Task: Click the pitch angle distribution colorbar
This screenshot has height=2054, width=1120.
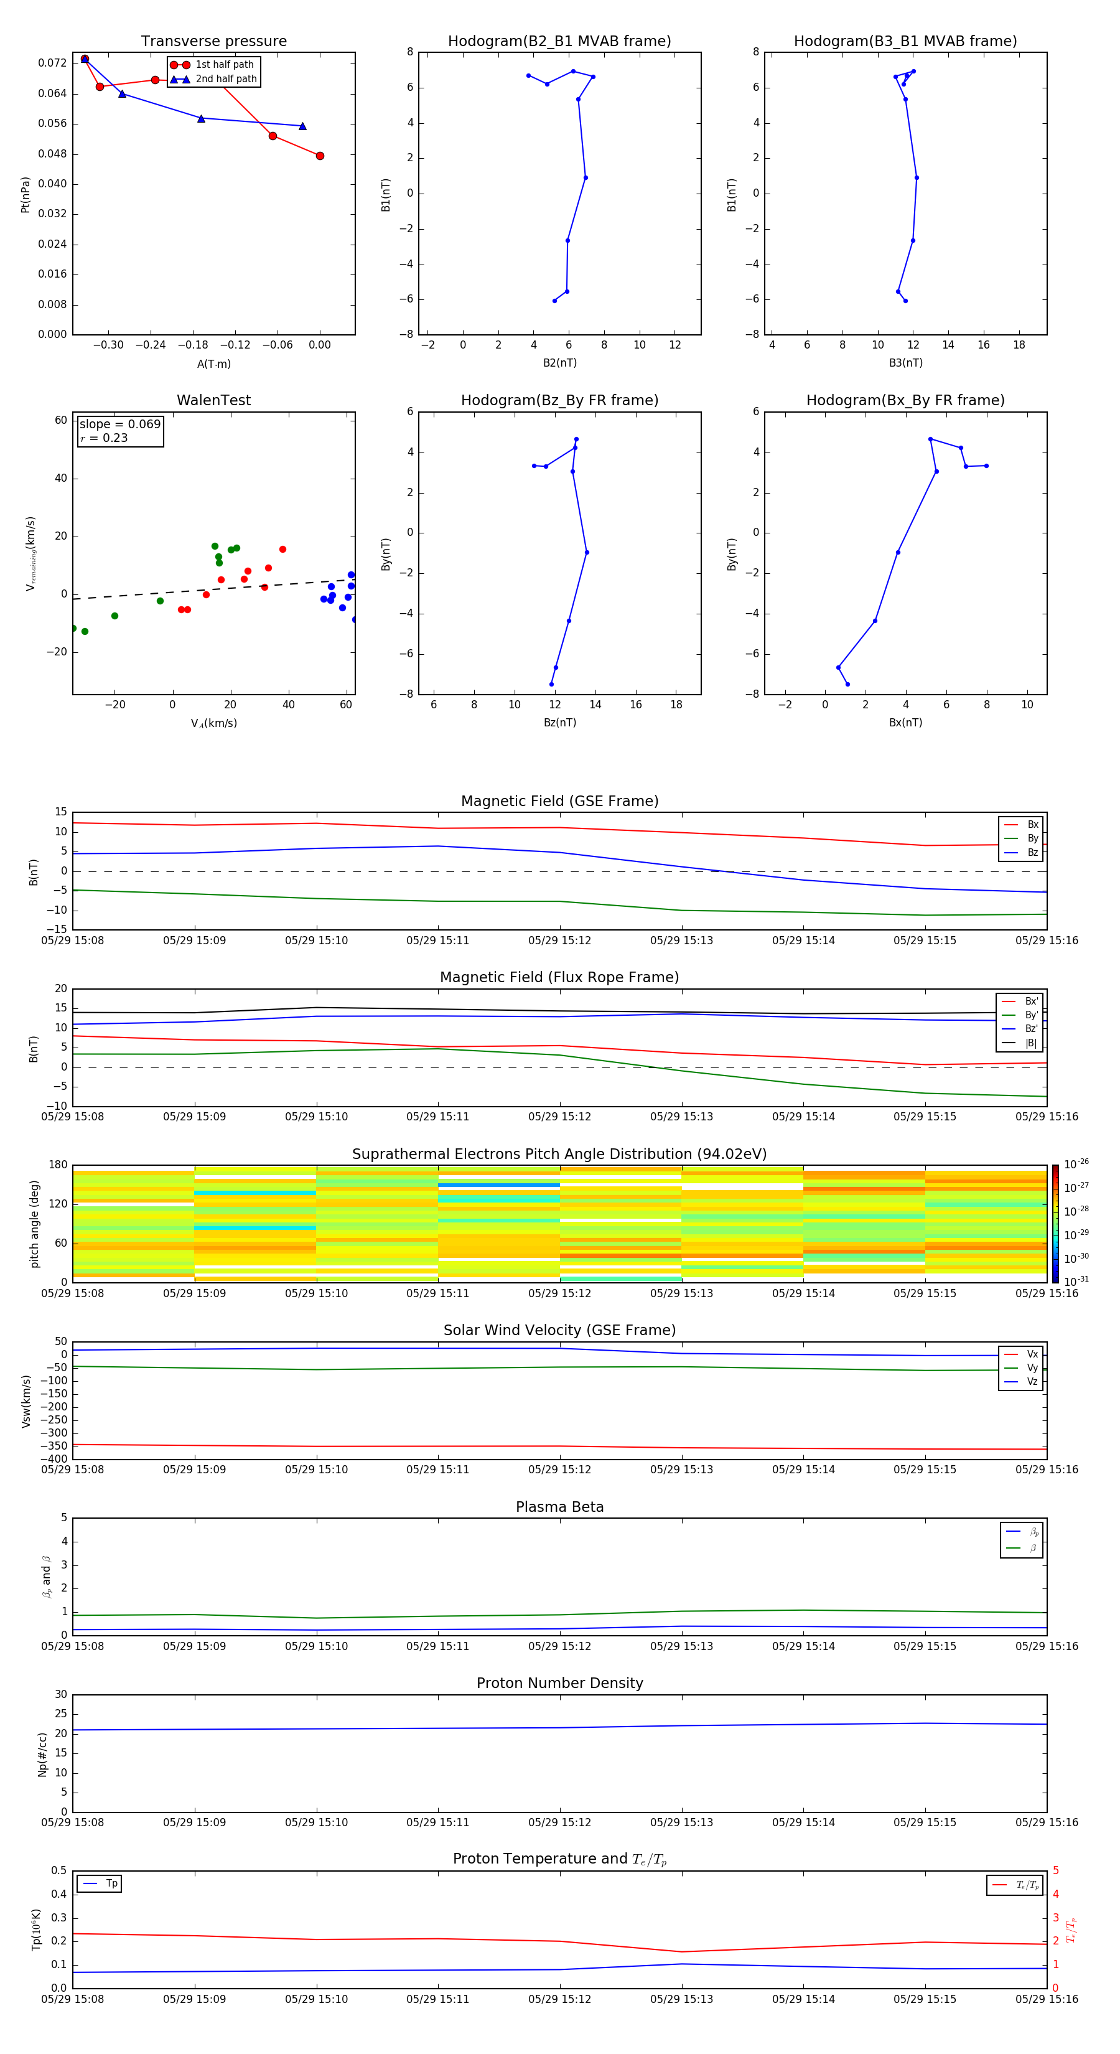Action: tap(1055, 1224)
